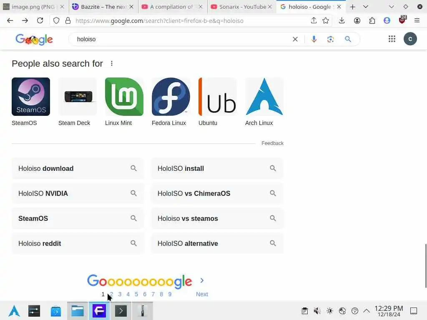
Task: Open Ubuntu thumbnail card
Action: pos(218,102)
